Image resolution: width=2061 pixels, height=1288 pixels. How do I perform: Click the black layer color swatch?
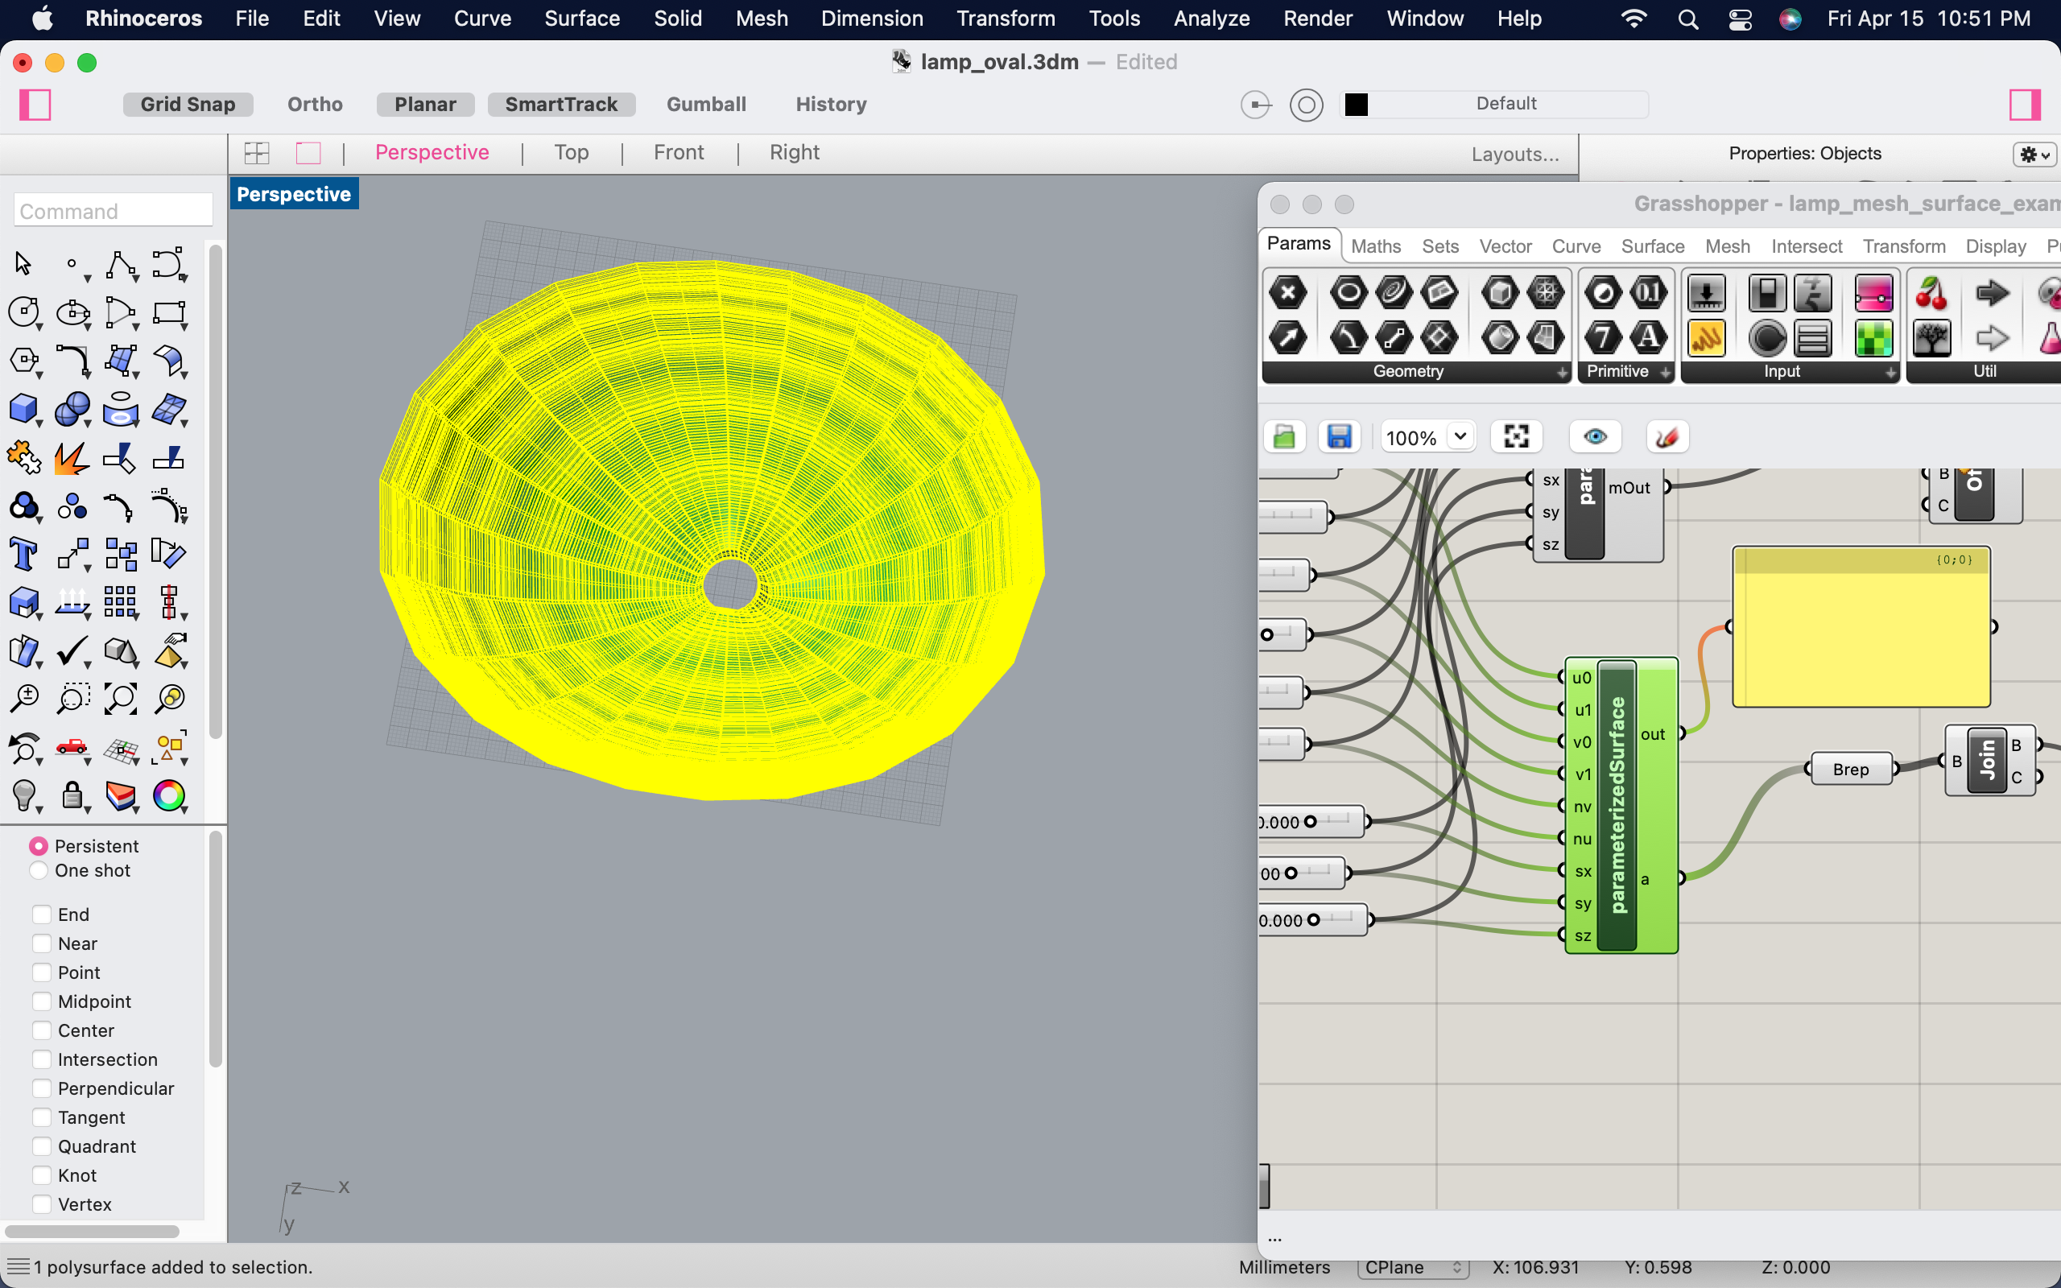pyautogui.click(x=1356, y=104)
